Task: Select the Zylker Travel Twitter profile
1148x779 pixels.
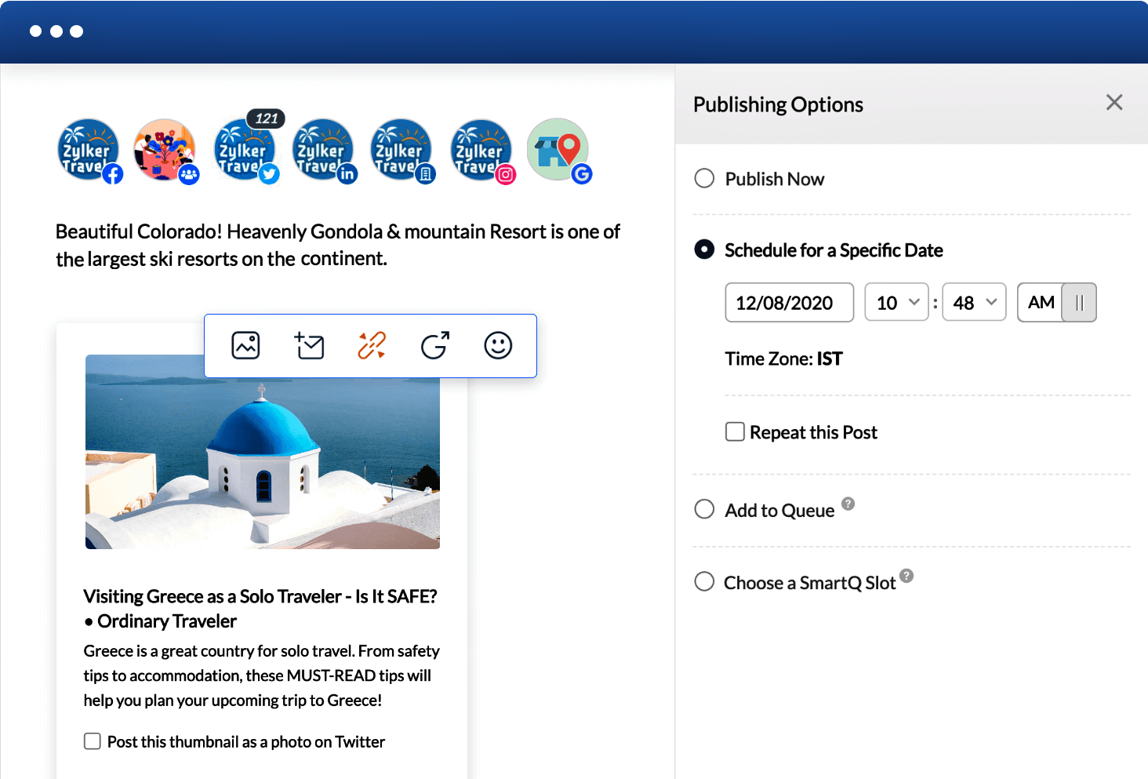Action: pos(245,150)
